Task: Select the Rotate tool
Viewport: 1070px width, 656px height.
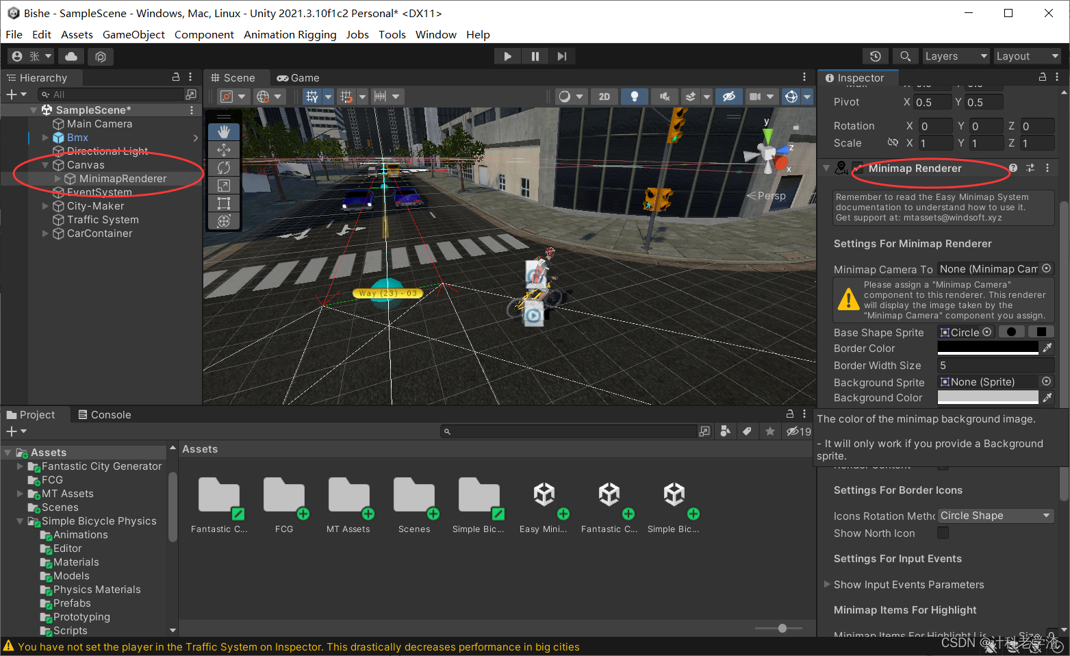Action: click(224, 167)
